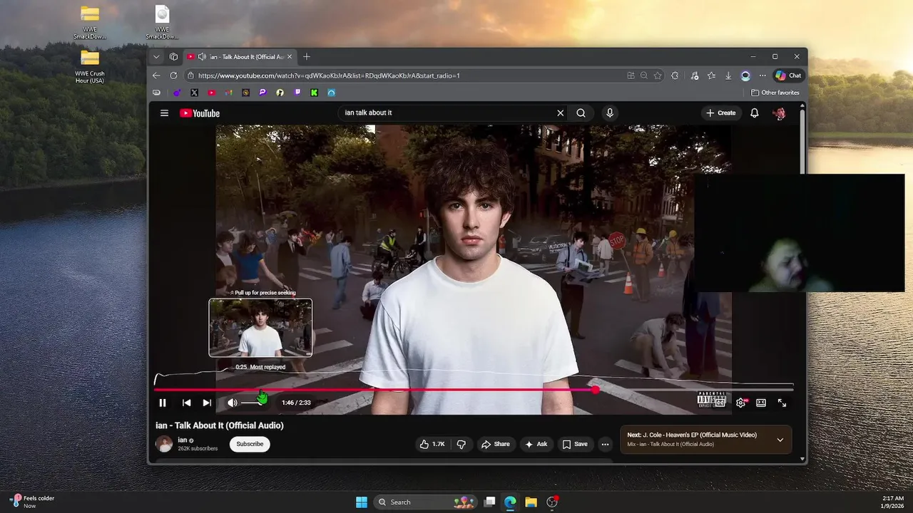Viewport: 913px width, 513px height.
Task: Open the green Kick favorite bookmark
Action: click(x=315, y=93)
